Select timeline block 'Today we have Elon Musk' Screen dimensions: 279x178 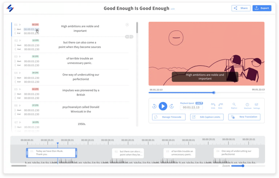click(x=52, y=152)
